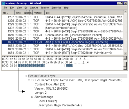This screenshot has height=109, width=129.
Task: Select packet 1303 TCP ACK row
Action: tap(63, 32)
